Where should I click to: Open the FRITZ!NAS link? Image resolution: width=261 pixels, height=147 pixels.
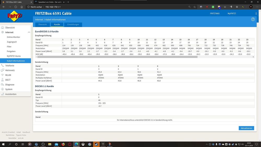215,14
